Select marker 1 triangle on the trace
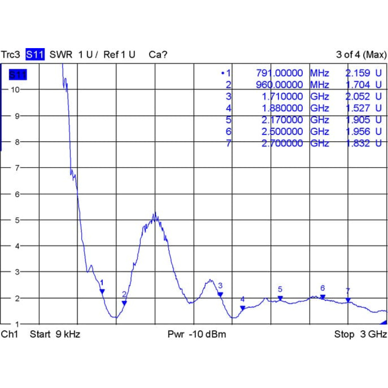This screenshot has width=388, height=388. point(102,291)
